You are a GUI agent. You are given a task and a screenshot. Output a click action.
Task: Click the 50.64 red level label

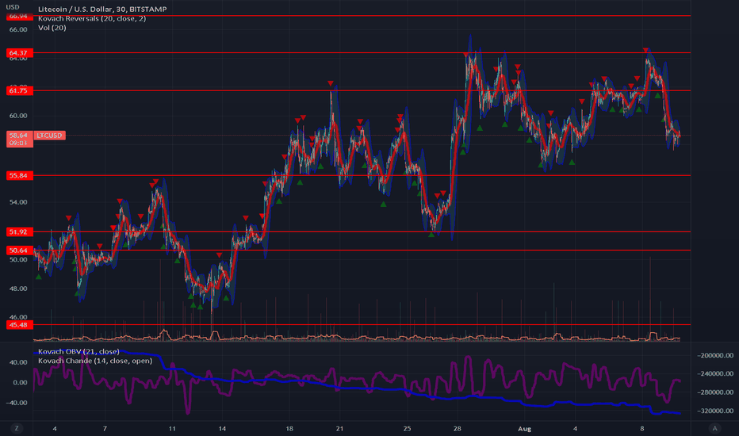18,251
